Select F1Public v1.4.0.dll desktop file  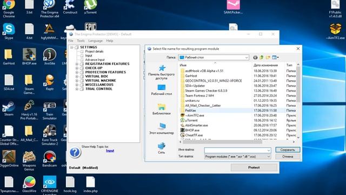pyautogui.click(x=335, y=9)
